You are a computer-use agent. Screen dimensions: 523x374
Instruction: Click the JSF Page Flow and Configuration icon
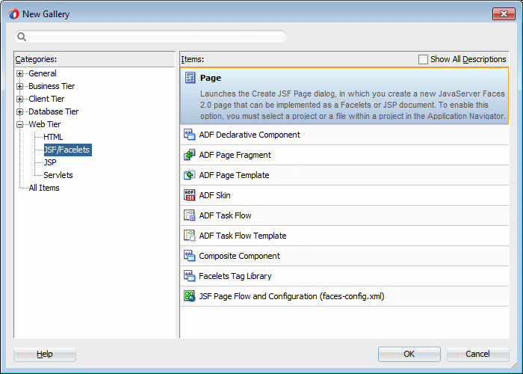tap(190, 296)
